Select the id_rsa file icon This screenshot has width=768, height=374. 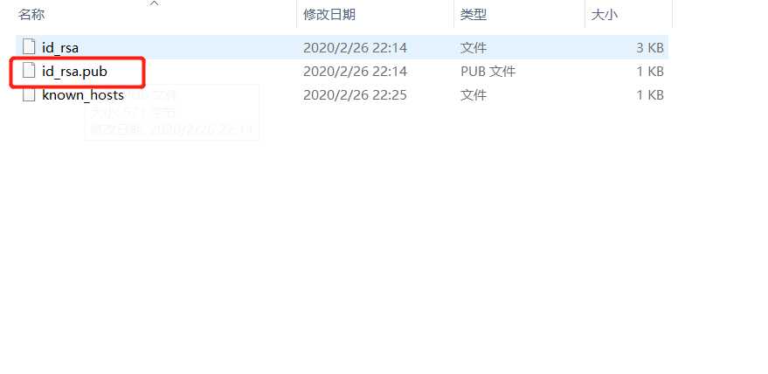pos(30,47)
